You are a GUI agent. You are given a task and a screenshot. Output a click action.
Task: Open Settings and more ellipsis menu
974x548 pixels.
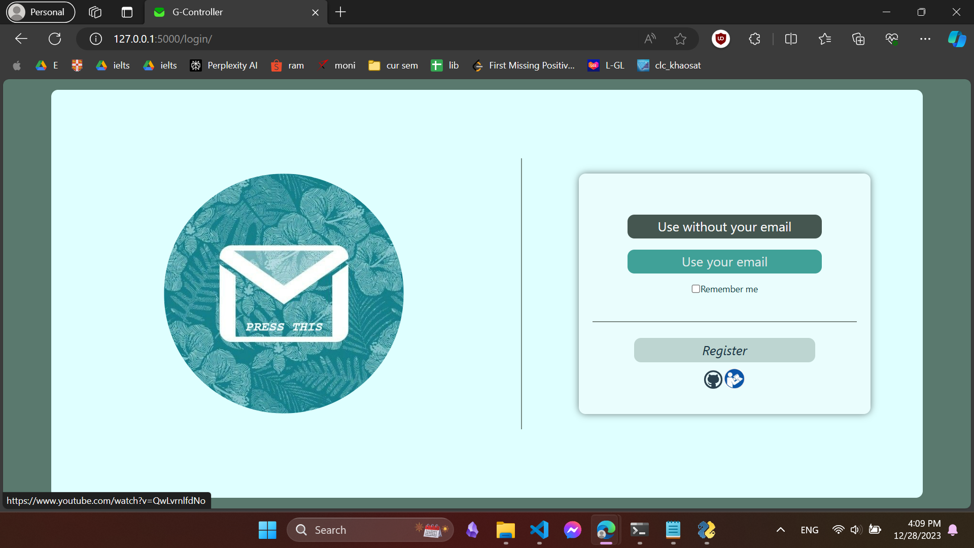(925, 39)
